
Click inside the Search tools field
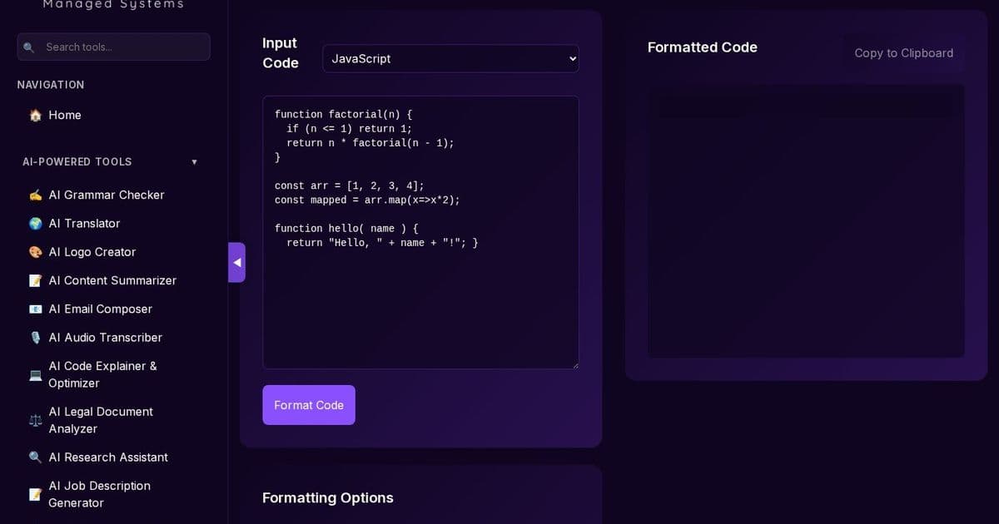(113, 47)
